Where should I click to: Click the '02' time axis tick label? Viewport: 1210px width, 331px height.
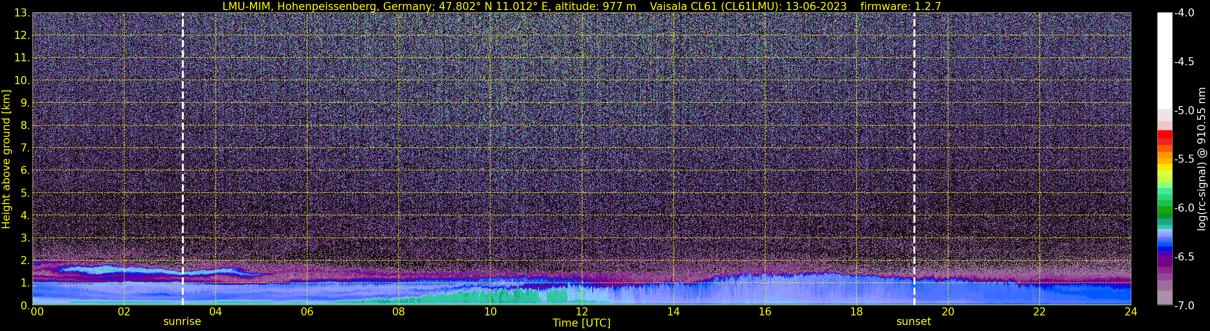tap(124, 311)
